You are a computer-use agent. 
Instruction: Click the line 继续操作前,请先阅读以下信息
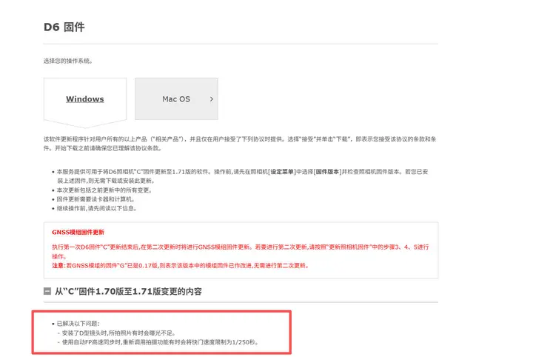click(97, 208)
